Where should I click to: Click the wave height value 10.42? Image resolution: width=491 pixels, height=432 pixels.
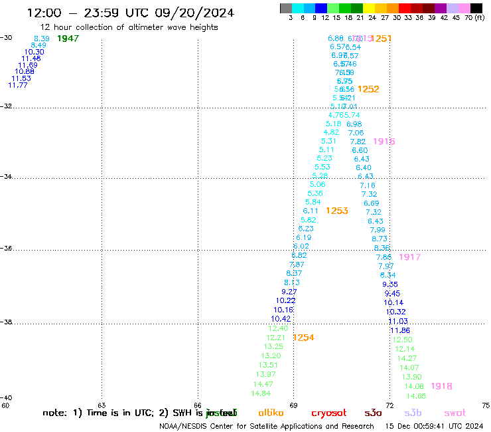coord(281,319)
